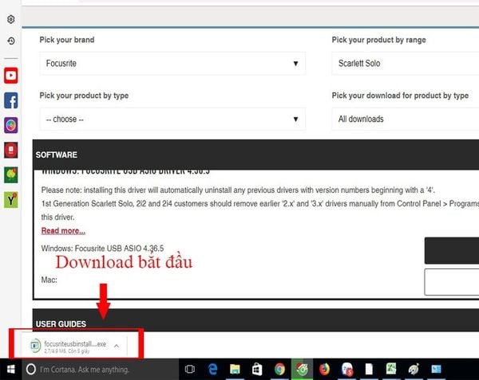Open Task View in the taskbar

click(190, 370)
